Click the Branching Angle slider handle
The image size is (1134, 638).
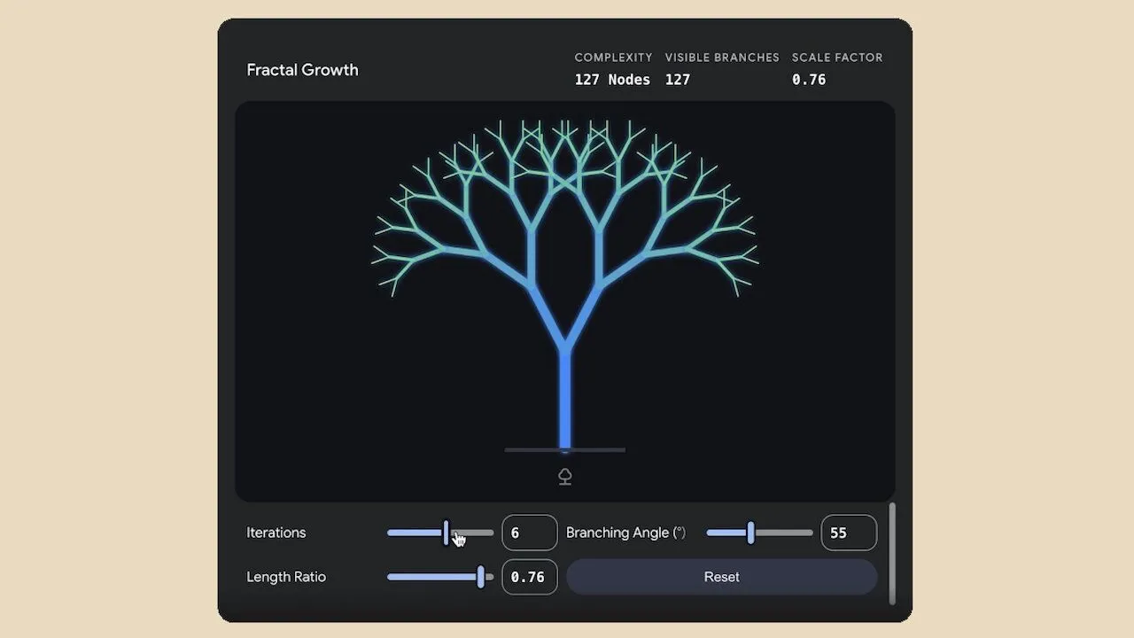click(750, 533)
